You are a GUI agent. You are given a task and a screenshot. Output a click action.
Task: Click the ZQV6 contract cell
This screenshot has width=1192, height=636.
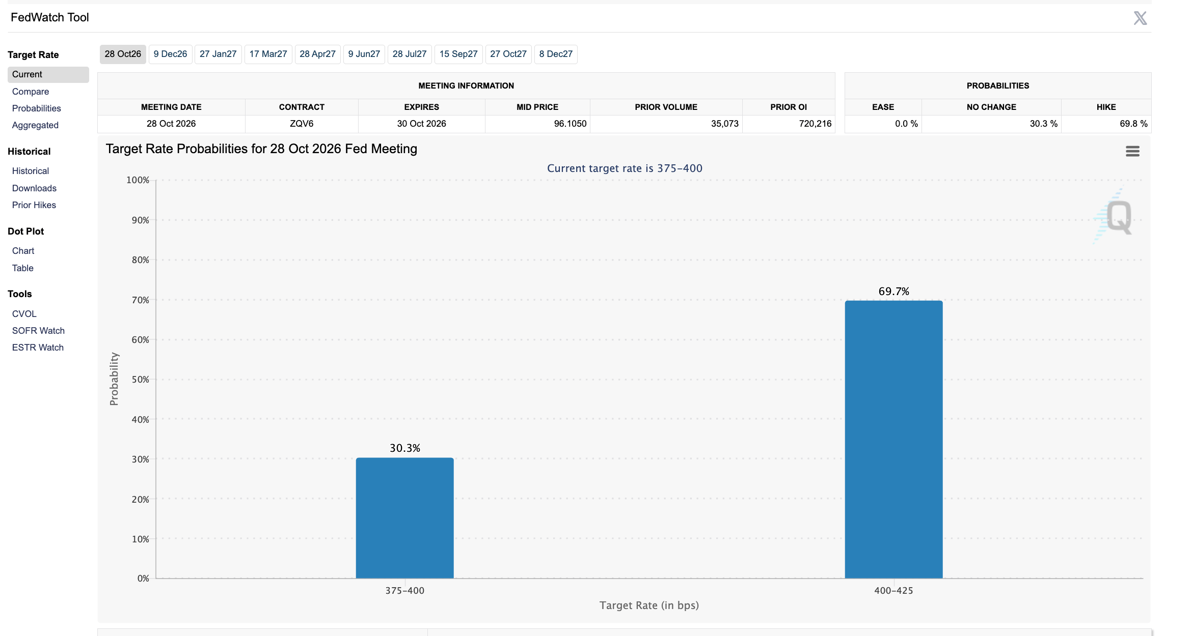point(302,124)
